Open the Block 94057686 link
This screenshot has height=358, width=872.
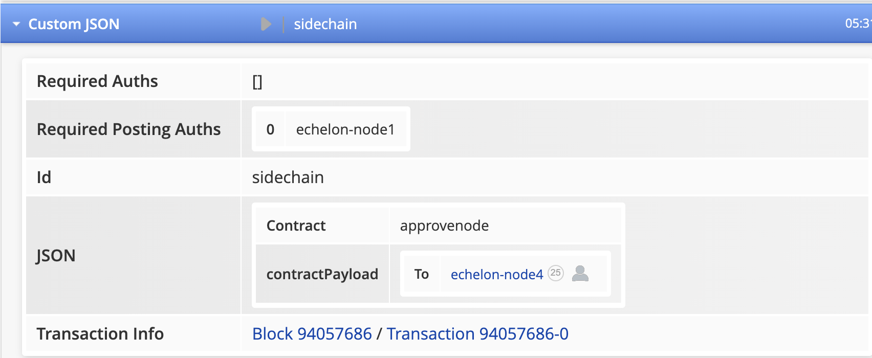(312, 334)
